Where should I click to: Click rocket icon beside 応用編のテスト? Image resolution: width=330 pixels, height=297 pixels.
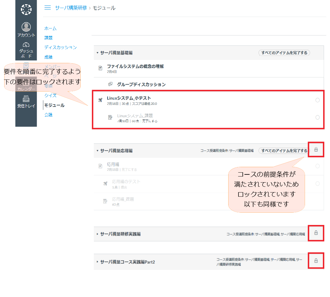tap(105, 183)
